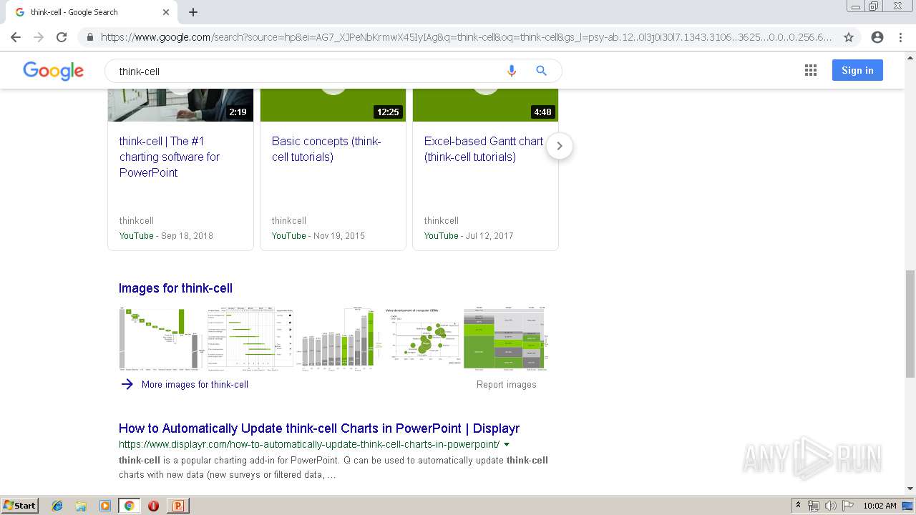Reload the current page
This screenshot has height=515, width=916.
[62, 37]
